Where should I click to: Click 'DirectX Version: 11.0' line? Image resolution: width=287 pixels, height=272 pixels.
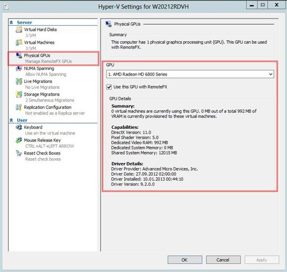(131, 133)
